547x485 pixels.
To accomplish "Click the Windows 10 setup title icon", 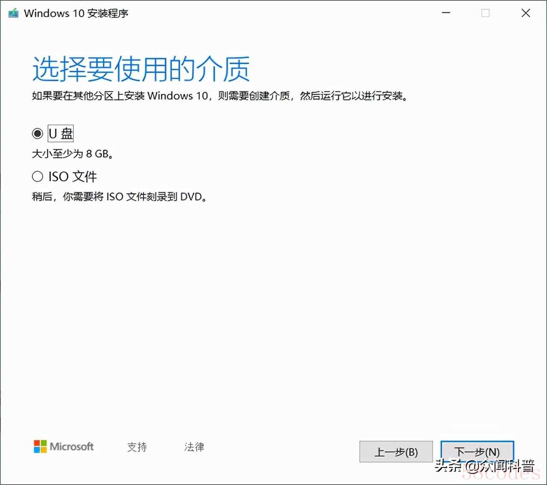I will point(14,13).
